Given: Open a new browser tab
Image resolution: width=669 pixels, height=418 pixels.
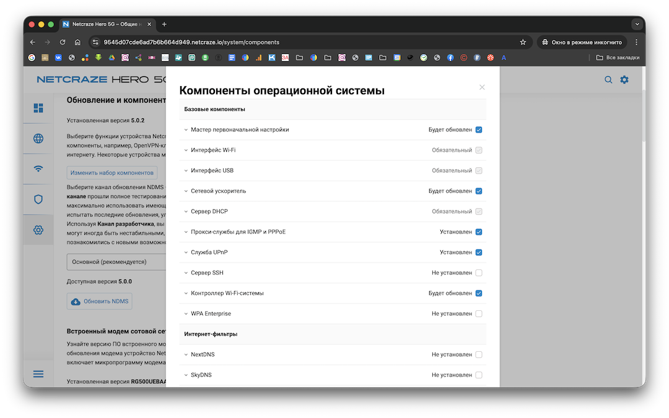Looking at the screenshot, I should click(x=164, y=24).
